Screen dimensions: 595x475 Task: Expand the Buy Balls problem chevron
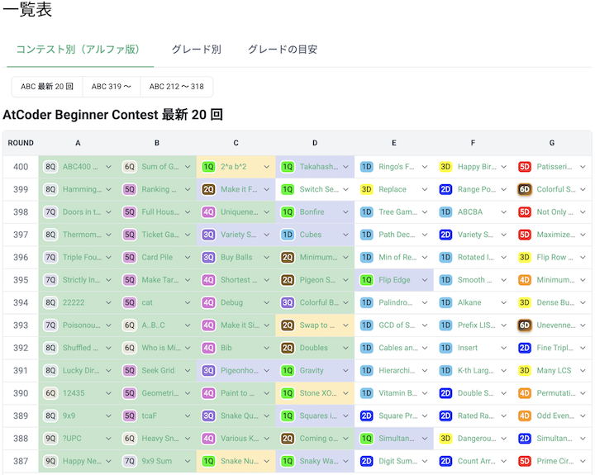267,257
